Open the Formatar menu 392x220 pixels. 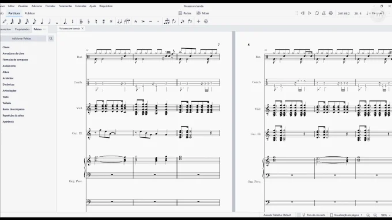[x=50, y=6]
